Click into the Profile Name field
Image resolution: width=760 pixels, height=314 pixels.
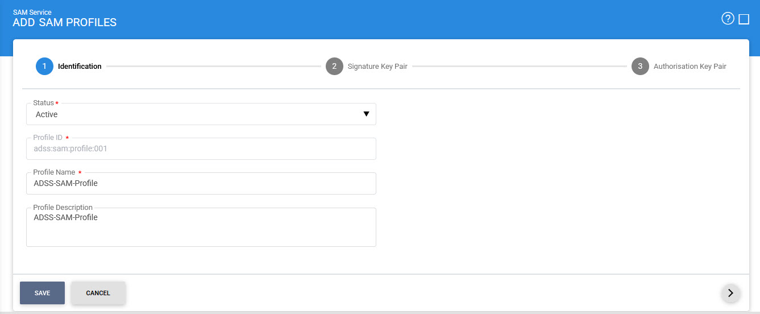click(201, 184)
